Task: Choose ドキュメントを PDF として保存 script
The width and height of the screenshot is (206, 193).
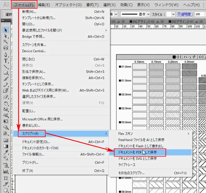Action: (150, 152)
